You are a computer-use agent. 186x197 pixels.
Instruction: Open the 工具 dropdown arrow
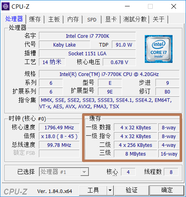click(x=110, y=190)
